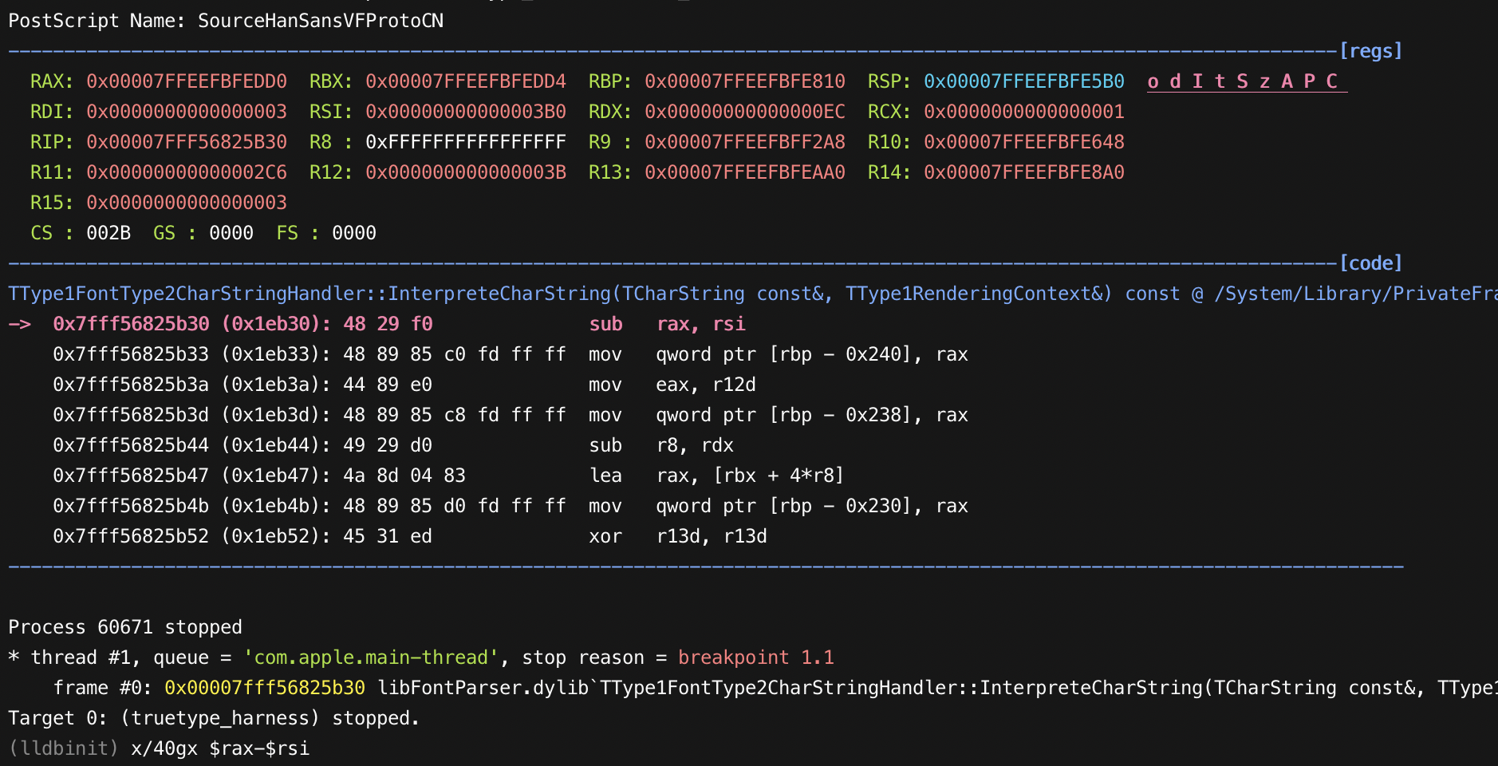The height and width of the screenshot is (766, 1498).
Task: Click the [code] section label
Action: (1370, 263)
